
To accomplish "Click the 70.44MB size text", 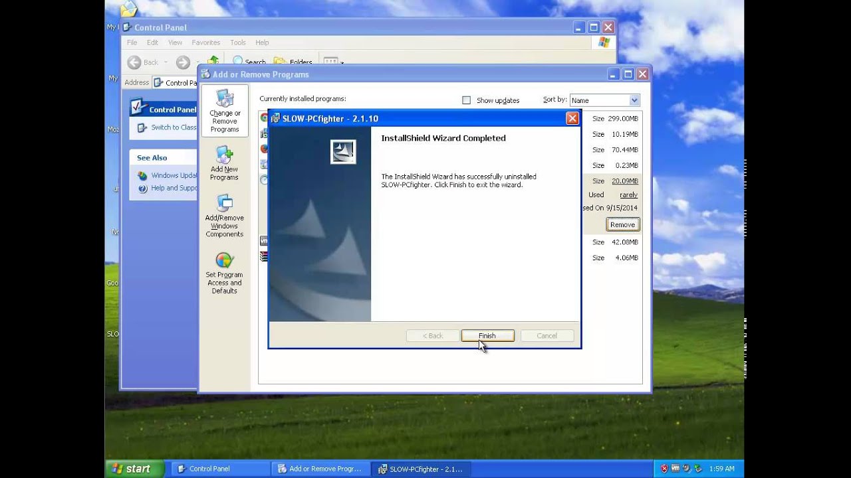I will 625,150.
